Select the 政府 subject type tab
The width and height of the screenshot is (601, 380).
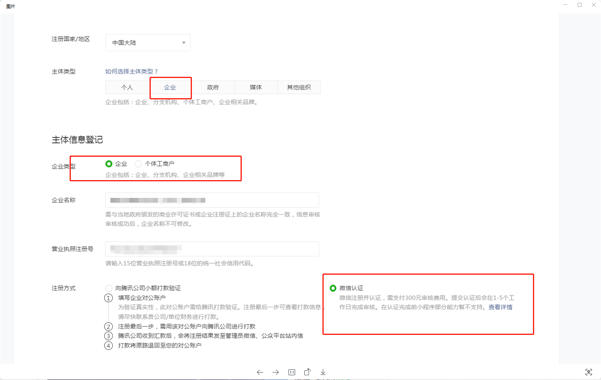pyautogui.click(x=213, y=87)
